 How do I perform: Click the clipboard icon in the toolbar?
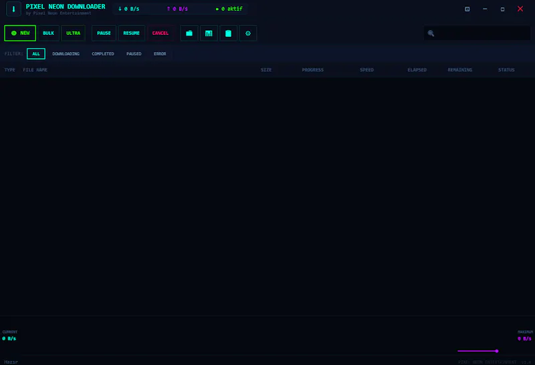click(228, 33)
